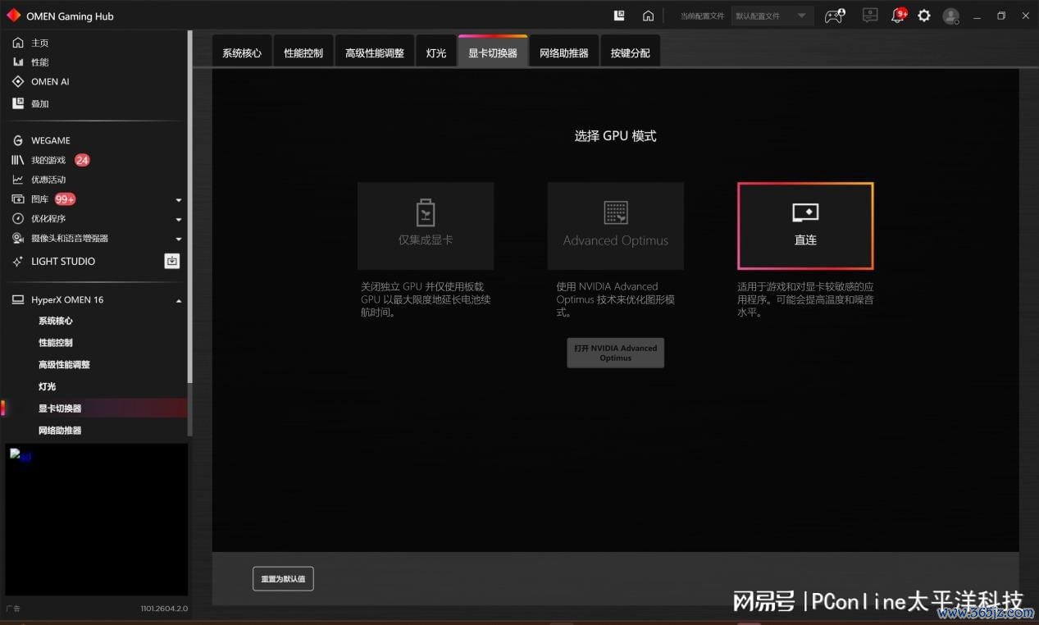
Task: Click the 当前配置文件 label
Action: pyautogui.click(x=702, y=16)
